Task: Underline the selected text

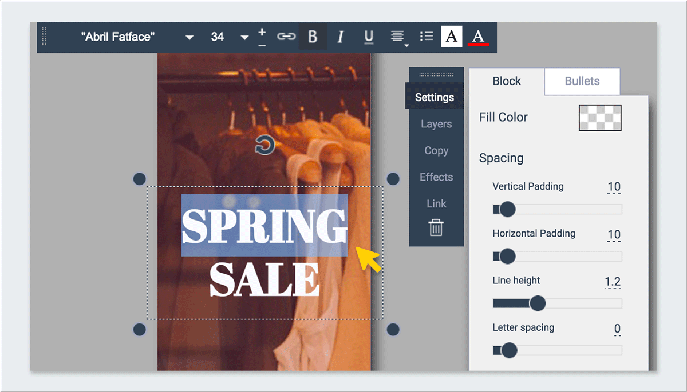Action: pyautogui.click(x=368, y=36)
